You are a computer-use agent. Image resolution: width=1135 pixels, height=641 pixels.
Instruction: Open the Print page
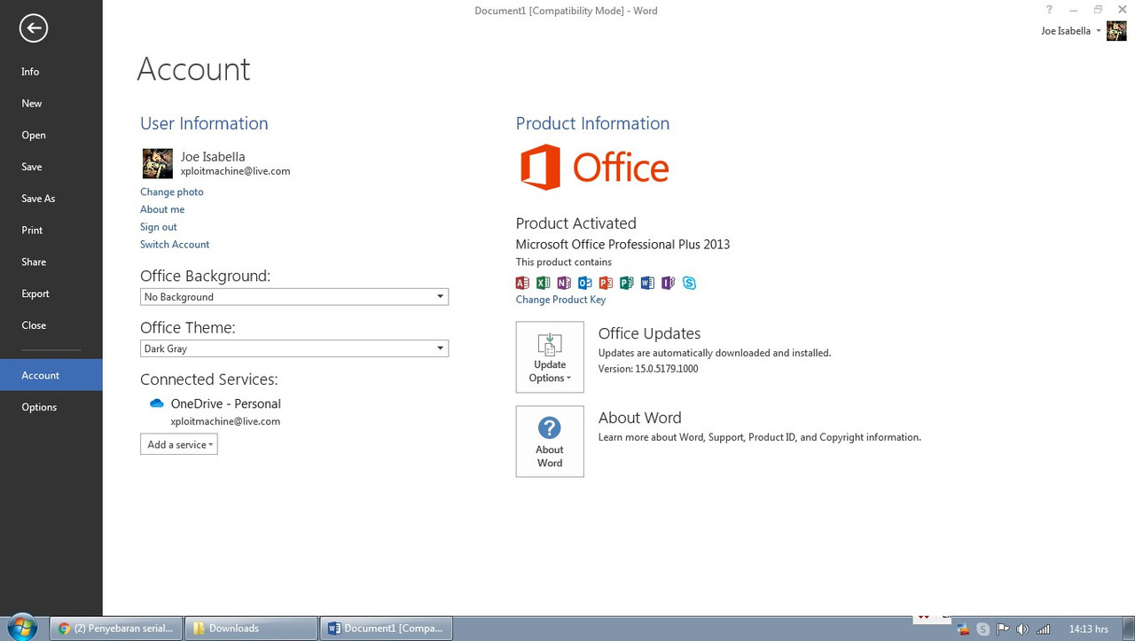(x=32, y=231)
